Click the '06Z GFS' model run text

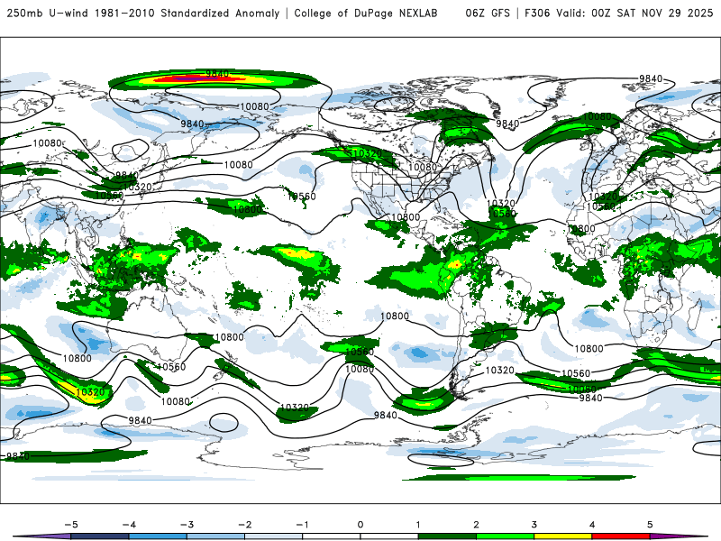[488, 13]
